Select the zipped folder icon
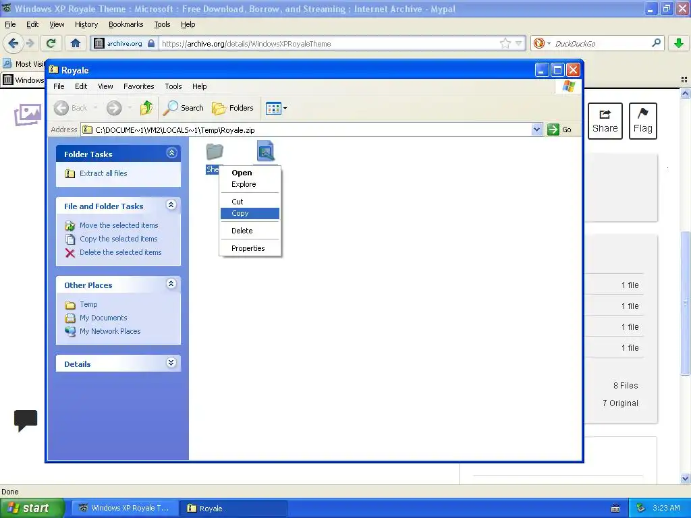 [215, 152]
